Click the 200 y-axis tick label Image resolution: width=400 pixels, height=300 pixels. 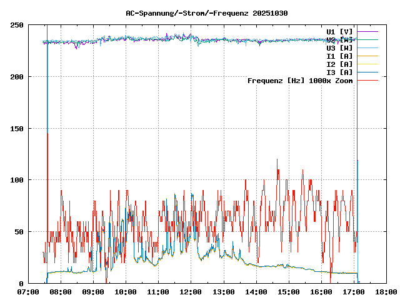point(17,77)
